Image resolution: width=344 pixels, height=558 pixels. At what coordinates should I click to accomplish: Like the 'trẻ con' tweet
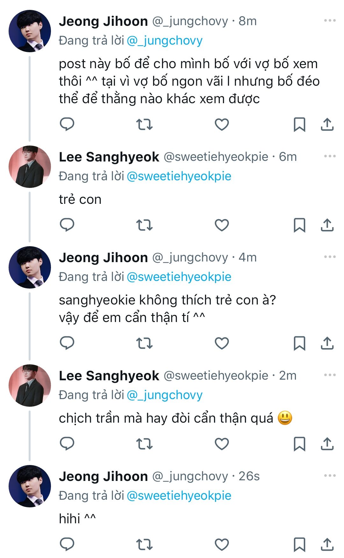tap(222, 225)
